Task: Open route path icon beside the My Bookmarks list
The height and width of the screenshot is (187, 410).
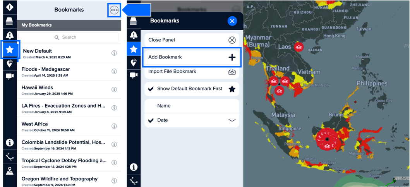Action: click(x=10, y=157)
